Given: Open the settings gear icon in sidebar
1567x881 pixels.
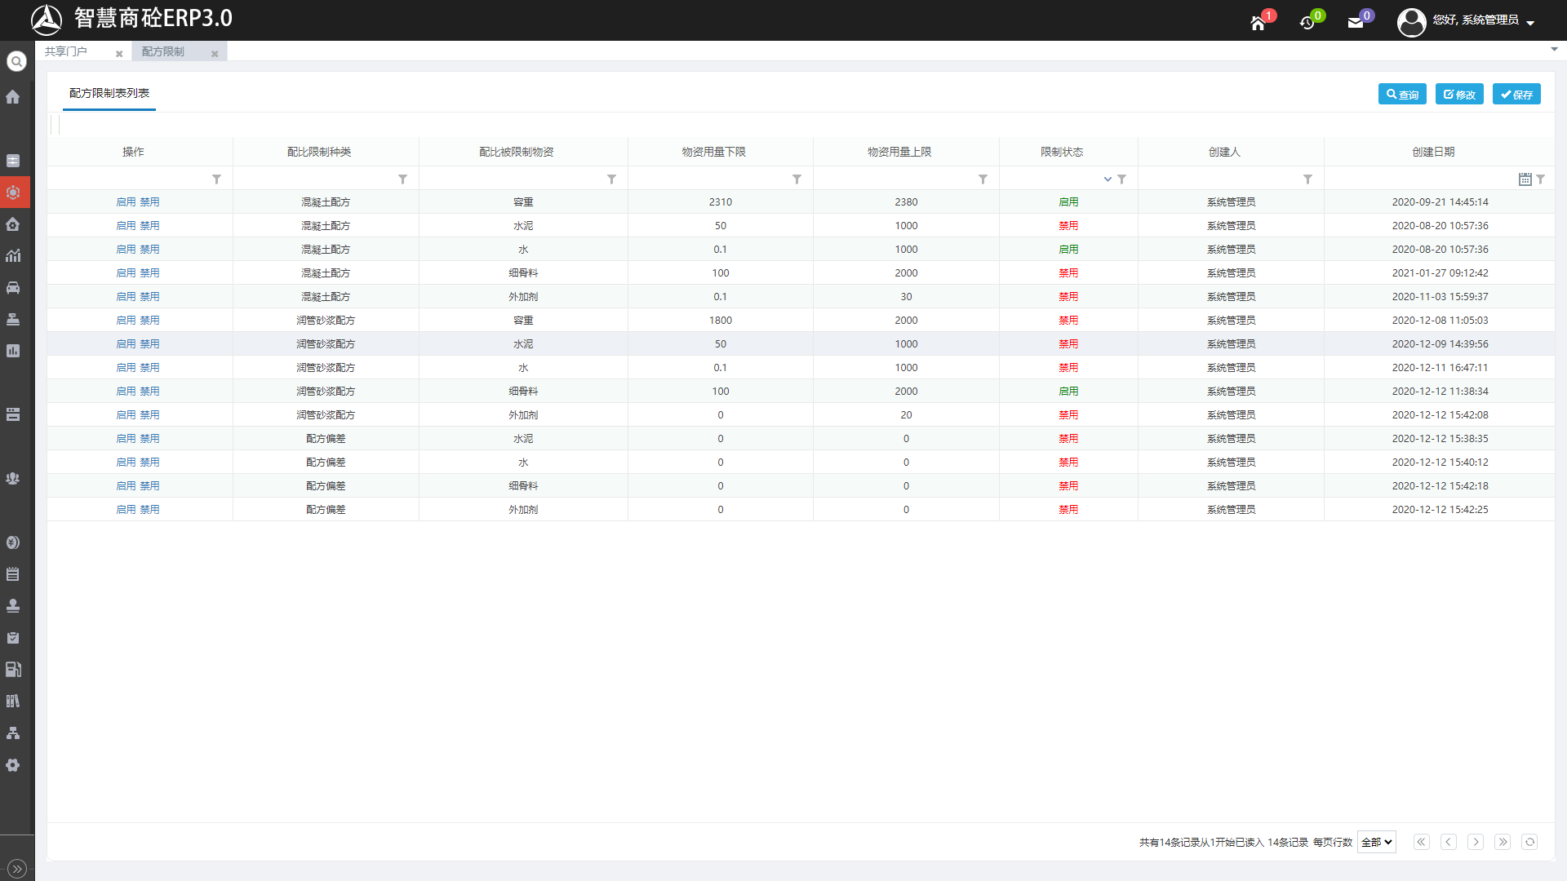Looking at the screenshot, I should point(13,765).
